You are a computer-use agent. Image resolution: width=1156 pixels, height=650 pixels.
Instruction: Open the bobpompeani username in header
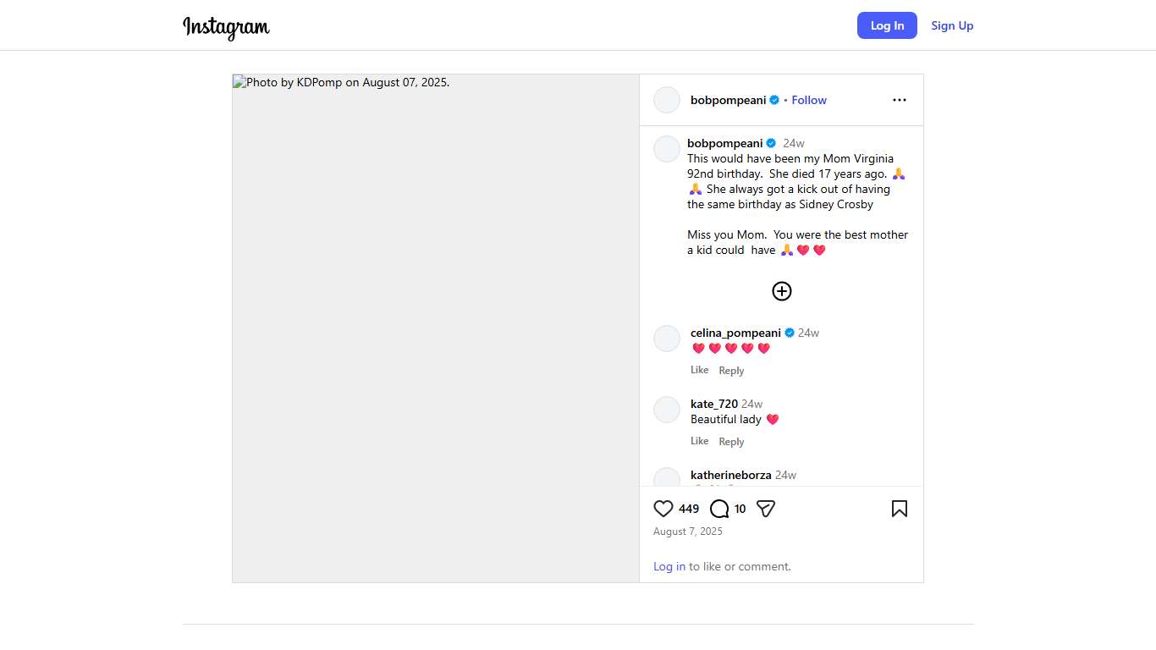click(x=728, y=100)
